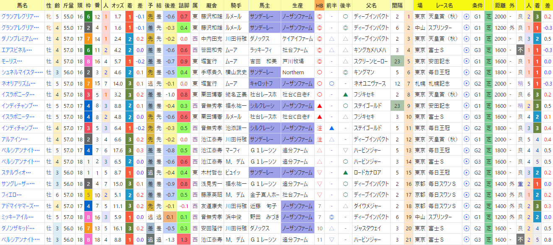Play the race video in row 6
The width and height of the screenshot is (553, 245).
pos(467,72)
